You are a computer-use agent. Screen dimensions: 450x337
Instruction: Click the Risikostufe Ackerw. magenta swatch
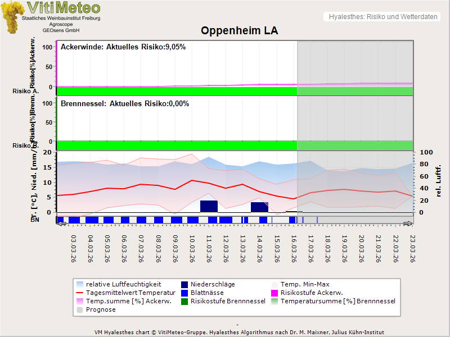click(x=275, y=293)
